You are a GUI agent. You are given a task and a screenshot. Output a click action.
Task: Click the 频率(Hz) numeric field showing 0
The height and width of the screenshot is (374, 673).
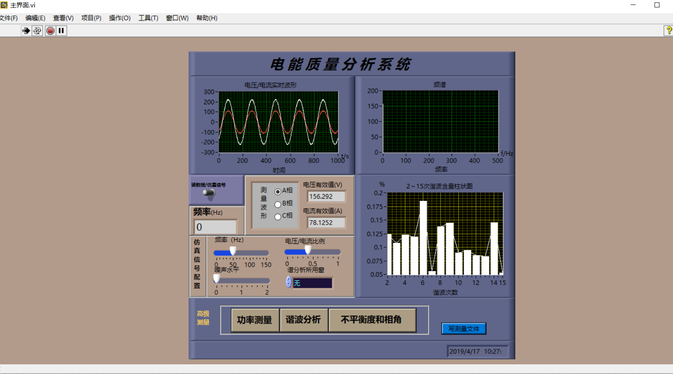tap(215, 227)
